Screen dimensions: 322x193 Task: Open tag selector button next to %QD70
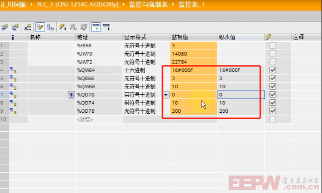click(x=71, y=95)
